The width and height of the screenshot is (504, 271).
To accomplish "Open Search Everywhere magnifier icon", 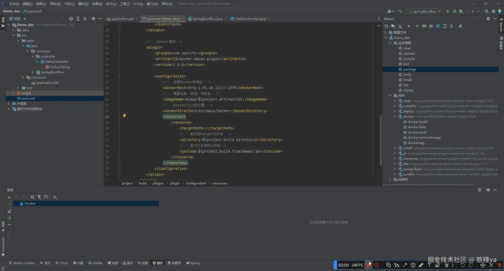I will coord(487,11).
